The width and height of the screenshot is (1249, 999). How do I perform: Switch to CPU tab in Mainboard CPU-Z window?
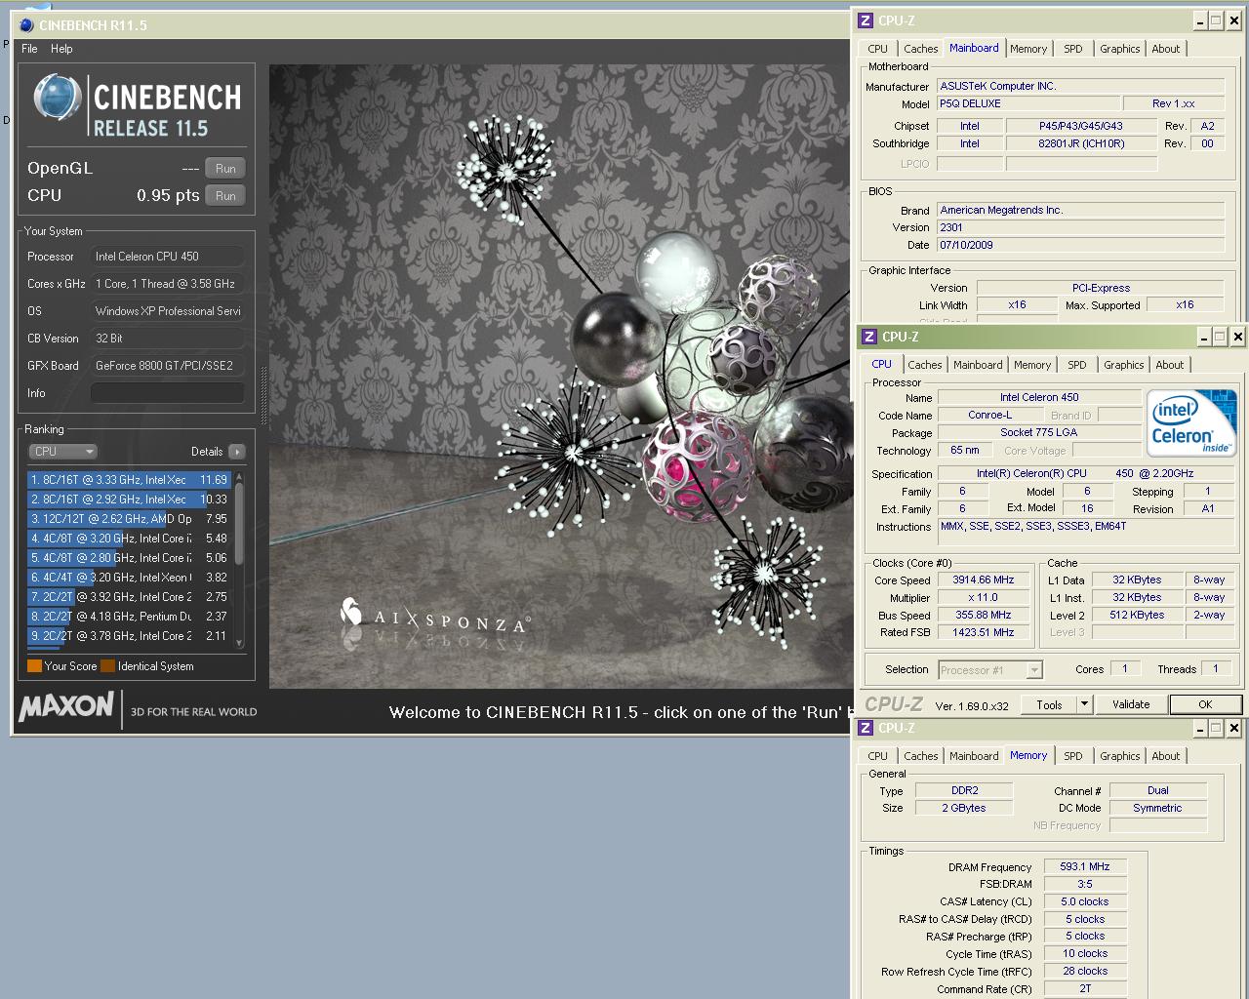click(878, 49)
